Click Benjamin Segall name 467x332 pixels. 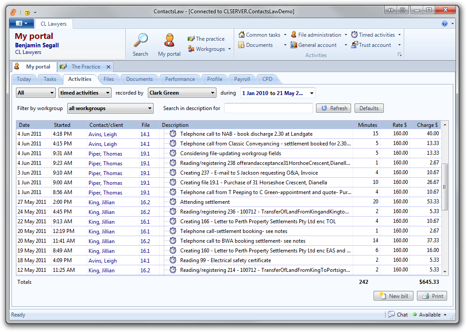37,45
